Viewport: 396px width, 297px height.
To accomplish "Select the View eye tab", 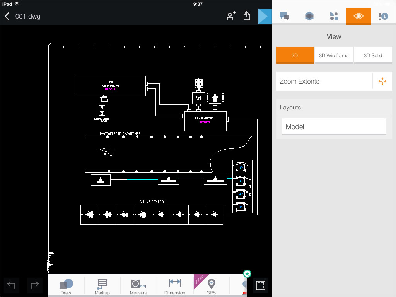I will click(358, 16).
